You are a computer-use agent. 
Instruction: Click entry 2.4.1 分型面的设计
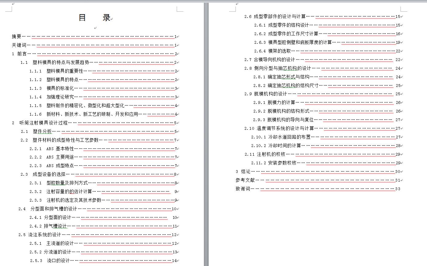pyautogui.click(x=103, y=217)
